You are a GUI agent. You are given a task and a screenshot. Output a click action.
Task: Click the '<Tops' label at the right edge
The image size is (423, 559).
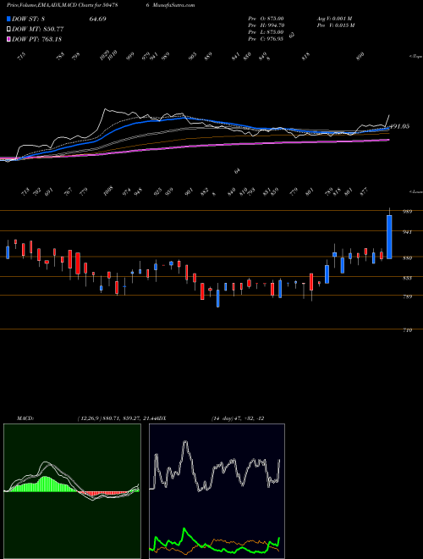click(x=415, y=57)
